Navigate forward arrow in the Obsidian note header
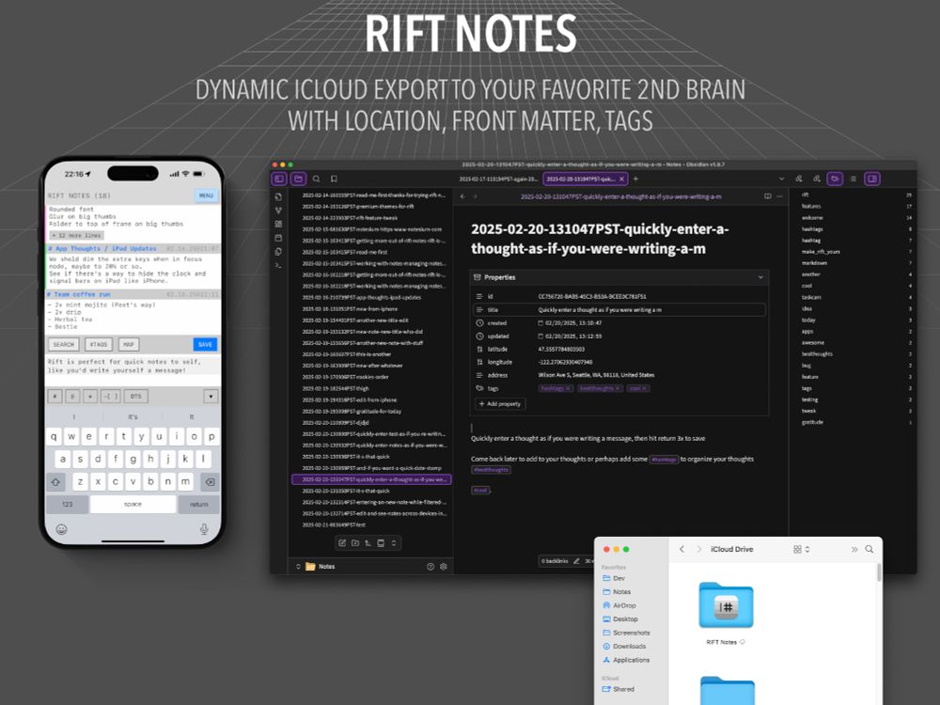940x705 pixels. coord(476,196)
